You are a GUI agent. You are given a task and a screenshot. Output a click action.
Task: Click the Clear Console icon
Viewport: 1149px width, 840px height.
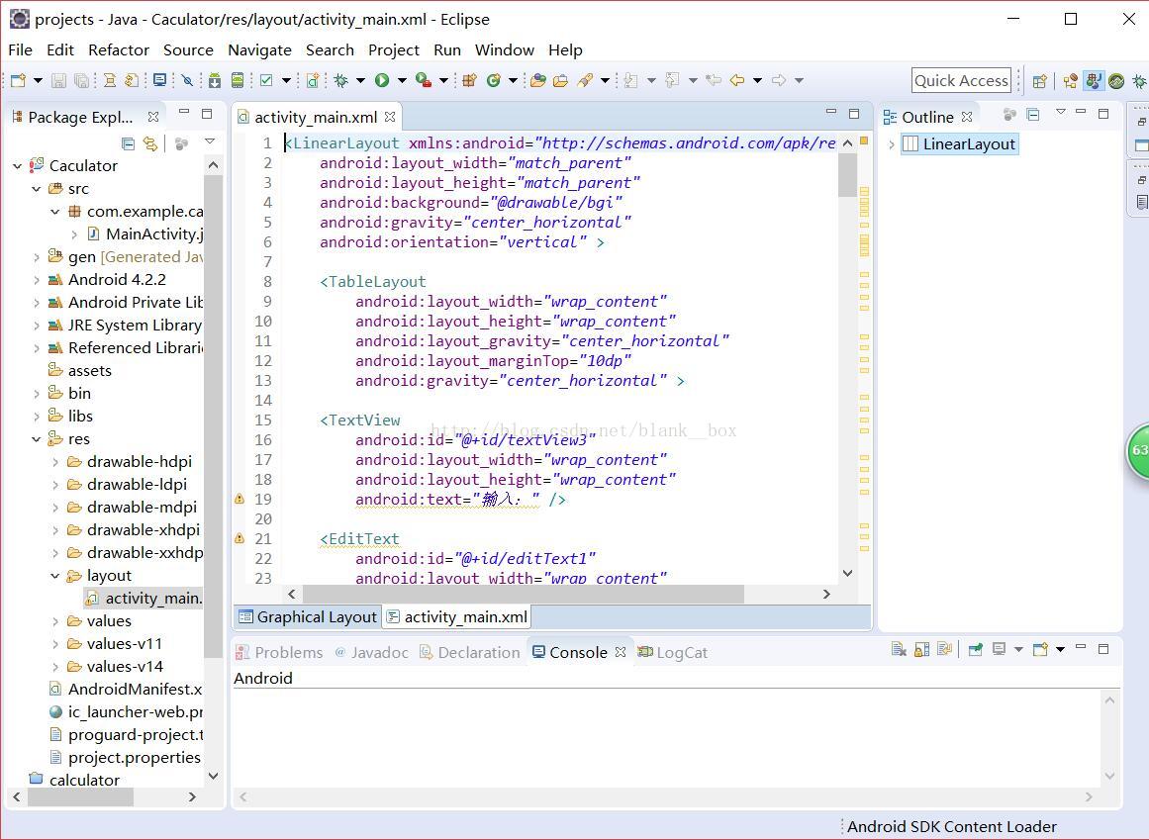(899, 650)
